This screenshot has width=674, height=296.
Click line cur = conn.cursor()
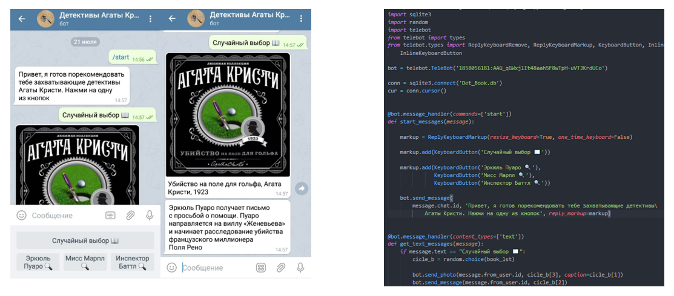pos(417,91)
